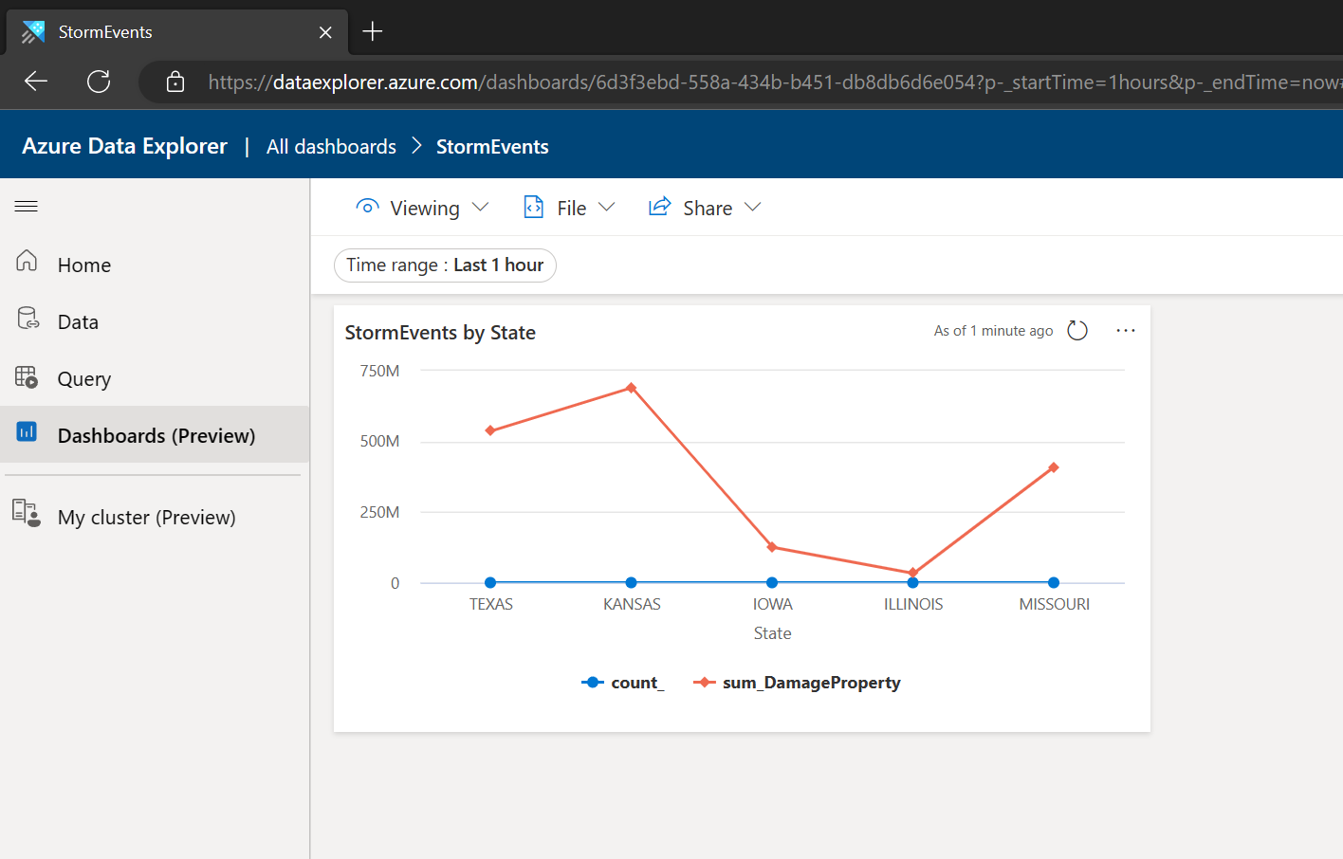Click the address bar lock icon
Viewport: 1343px width, 859px height.
[175, 82]
